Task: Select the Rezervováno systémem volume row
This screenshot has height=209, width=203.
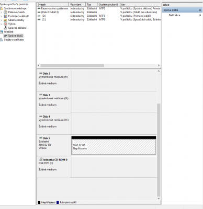Action: 99,8
